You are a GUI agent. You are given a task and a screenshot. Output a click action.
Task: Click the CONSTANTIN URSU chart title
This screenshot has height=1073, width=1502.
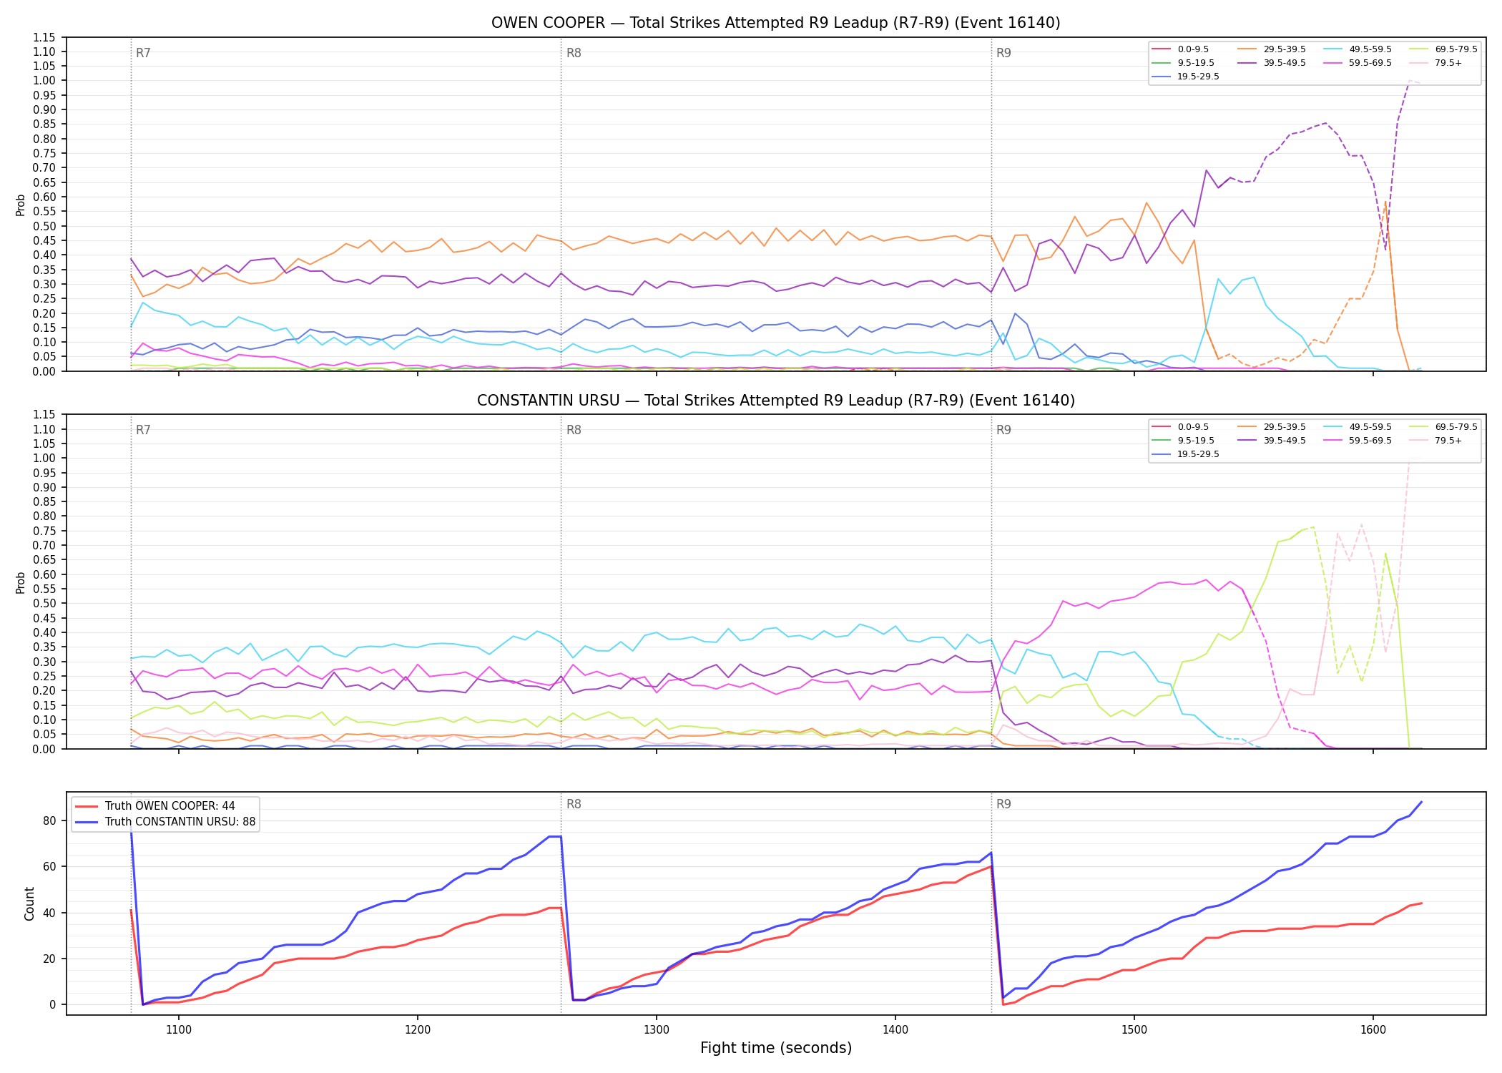(775, 401)
